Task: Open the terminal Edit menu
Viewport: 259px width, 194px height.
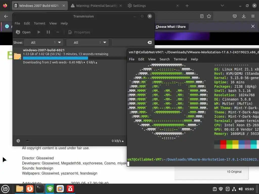Action: pos(141,59)
